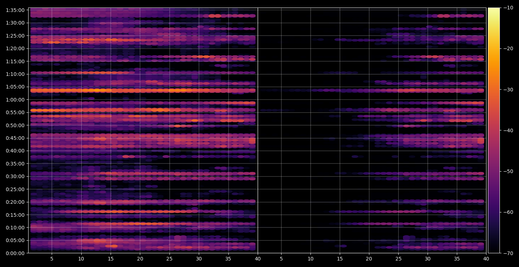The height and width of the screenshot is (267, 519).
Task: Click the 1:05:00 y-axis tick label
Action: pyautogui.click(x=15, y=87)
